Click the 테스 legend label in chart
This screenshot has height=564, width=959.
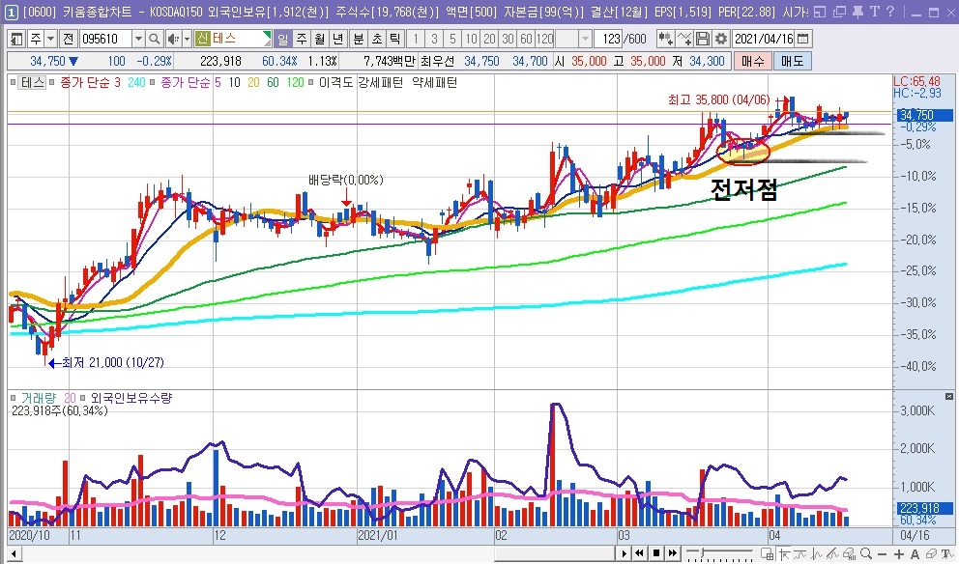click(x=33, y=82)
